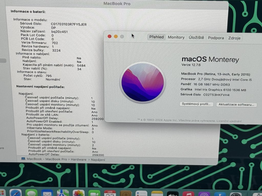
Task: Open Maps from the Dock
Action: click(x=63, y=193)
